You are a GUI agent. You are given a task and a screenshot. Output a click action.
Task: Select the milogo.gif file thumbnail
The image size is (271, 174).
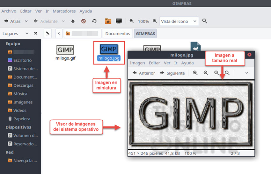[x=65, y=50]
